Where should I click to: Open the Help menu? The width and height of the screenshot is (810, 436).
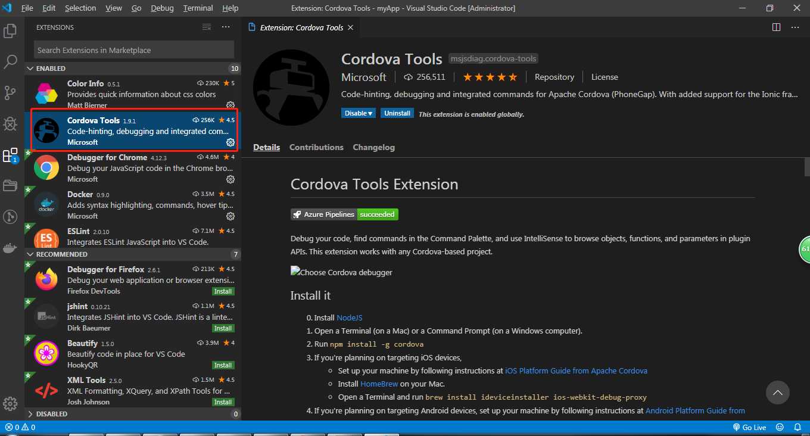click(230, 8)
